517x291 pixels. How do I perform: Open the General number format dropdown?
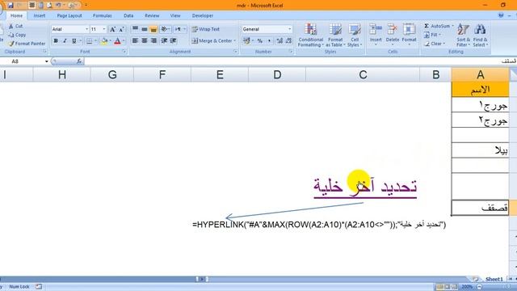click(x=290, y=29)
